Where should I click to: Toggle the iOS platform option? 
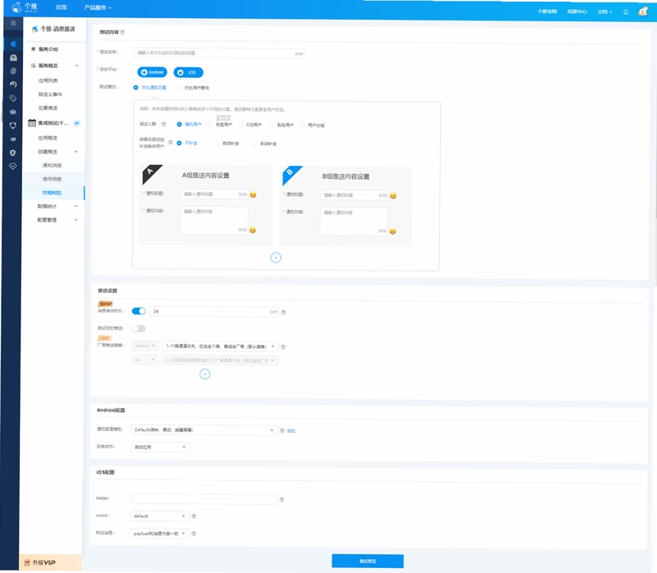click(188, 72)
